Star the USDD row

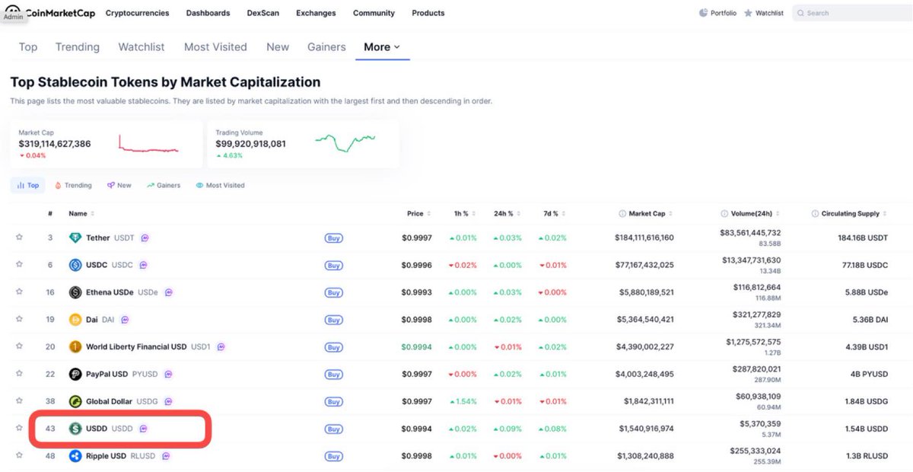point(19,428)
